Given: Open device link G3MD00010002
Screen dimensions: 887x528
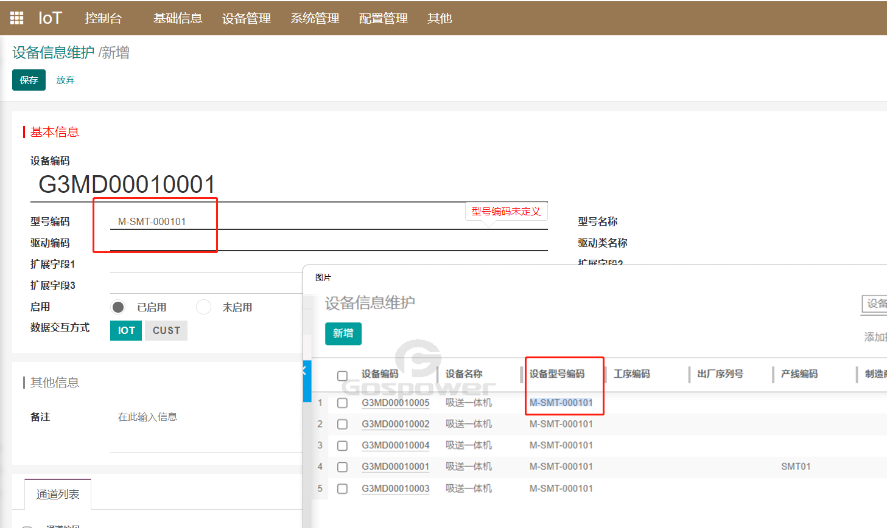Looking at the screenshot, I should [x=396, y=424].
